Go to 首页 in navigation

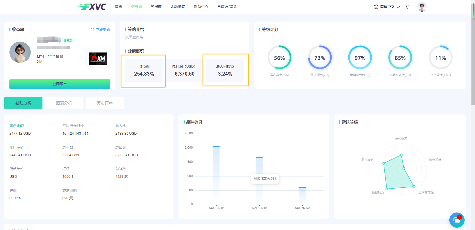tap(118, 7)
